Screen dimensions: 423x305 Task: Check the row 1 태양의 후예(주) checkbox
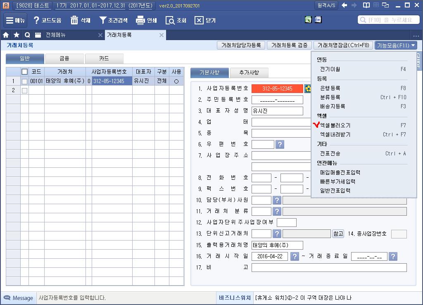click(x=24, y=81)
